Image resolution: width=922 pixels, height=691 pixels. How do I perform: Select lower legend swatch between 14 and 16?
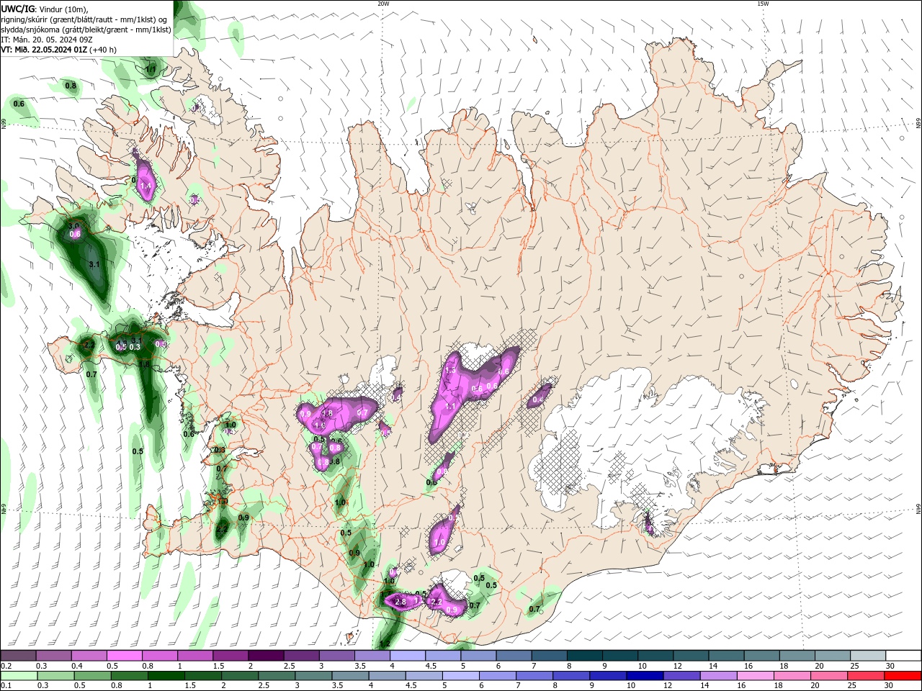click(719, 676)
